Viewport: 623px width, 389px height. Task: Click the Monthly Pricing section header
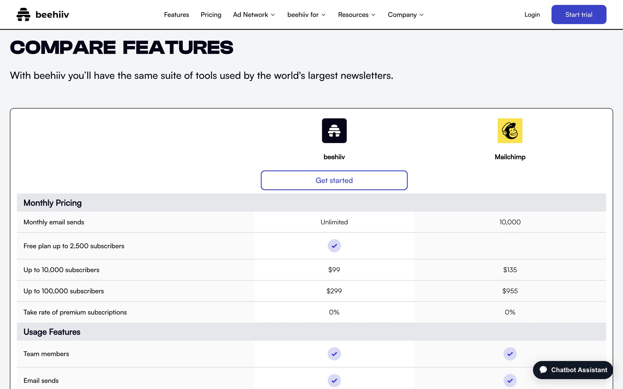[53, 203]
